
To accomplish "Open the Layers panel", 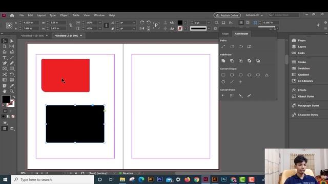I will click(302, 47).
